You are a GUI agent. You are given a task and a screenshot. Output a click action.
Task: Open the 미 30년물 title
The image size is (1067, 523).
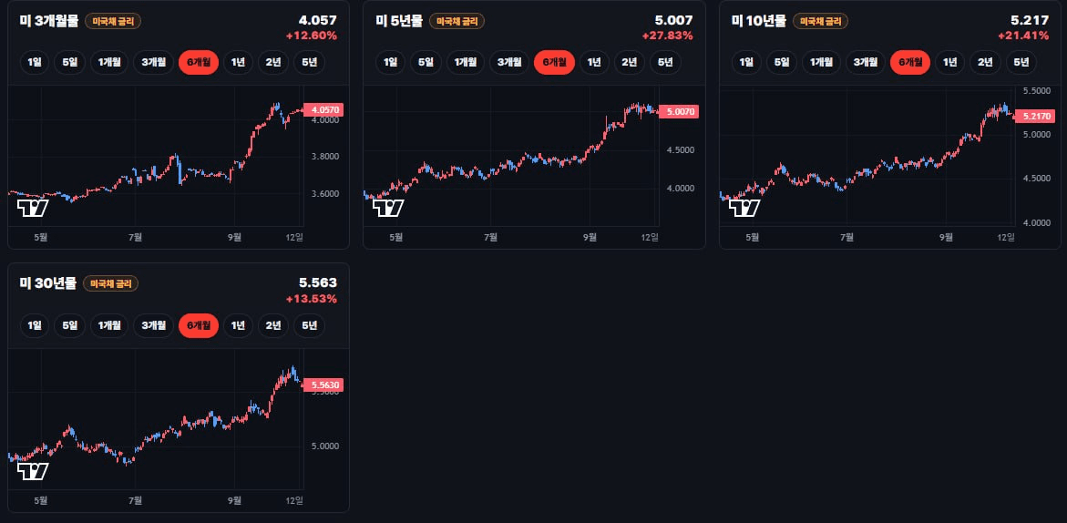click(x=47, y=283)
